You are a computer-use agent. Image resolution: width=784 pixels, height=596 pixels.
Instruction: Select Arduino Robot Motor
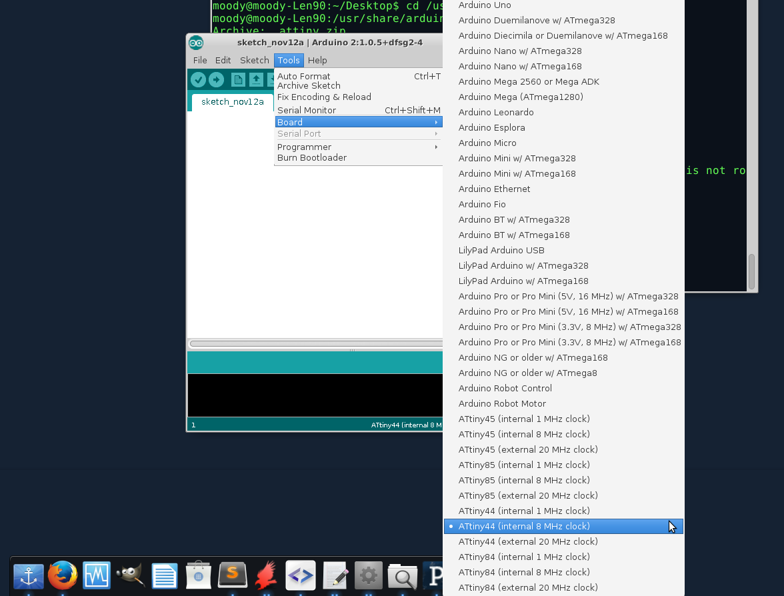[563, 403]
